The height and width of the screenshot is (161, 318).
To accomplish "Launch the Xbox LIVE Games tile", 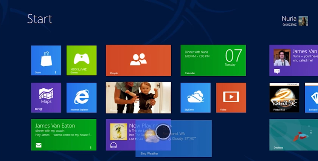I will coord(82,60).
